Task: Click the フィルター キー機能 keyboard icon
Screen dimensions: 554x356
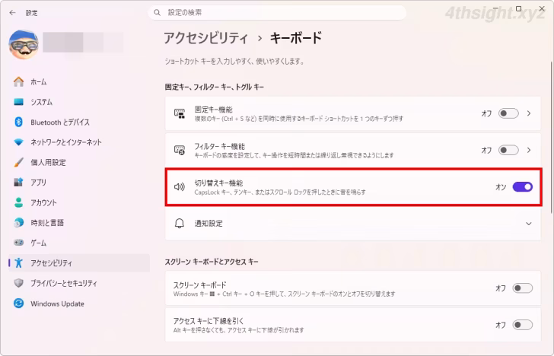Action: tap(180, 150)
